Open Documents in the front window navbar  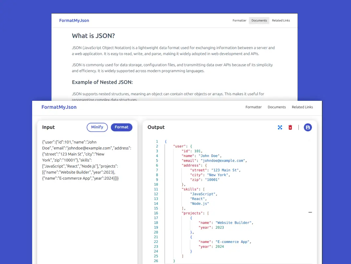[x=277, y=107]
